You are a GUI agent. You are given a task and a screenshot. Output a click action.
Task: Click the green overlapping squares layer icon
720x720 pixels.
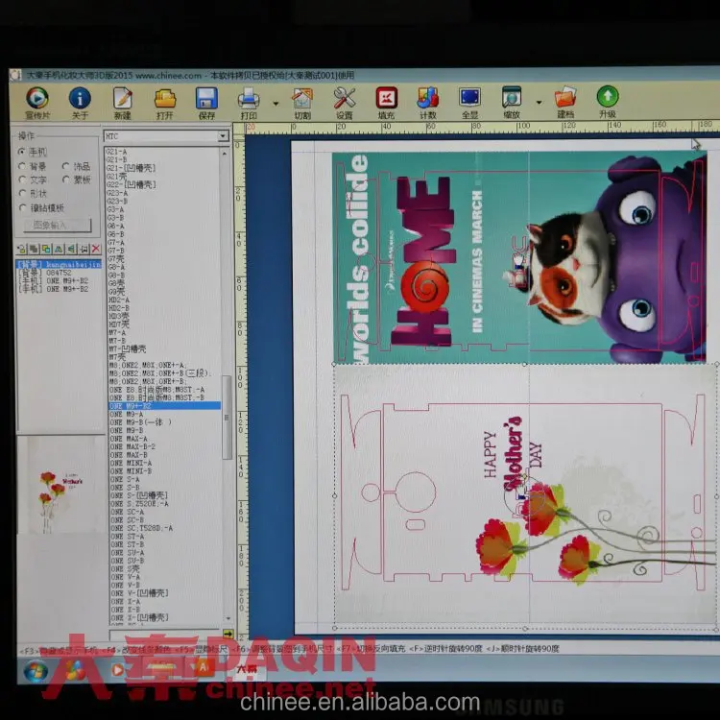(46, 249)
